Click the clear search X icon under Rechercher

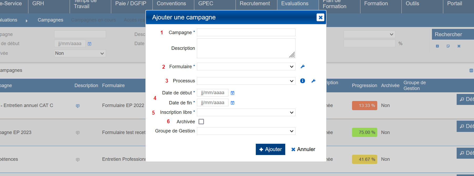[459, 46]
